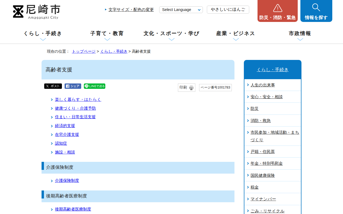
Task: Open 文字サイズ・配色の変更 link
Action: [131, 10]
